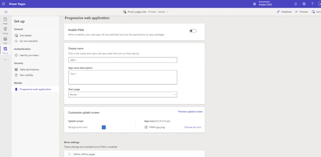This screenshot has width=321, height=157.
Task: Click the PWALogo.png image file icon
Action: coord(146,127)
